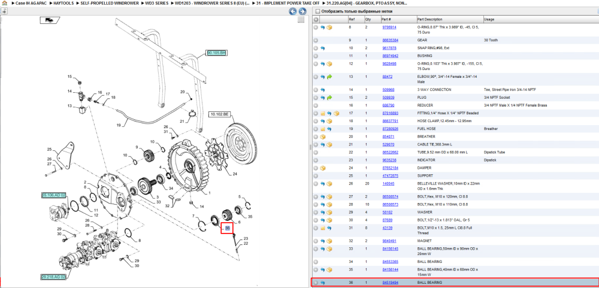Click the yellow note icon for Ref 19 FUEL HOSE

(x=322, y=129)
